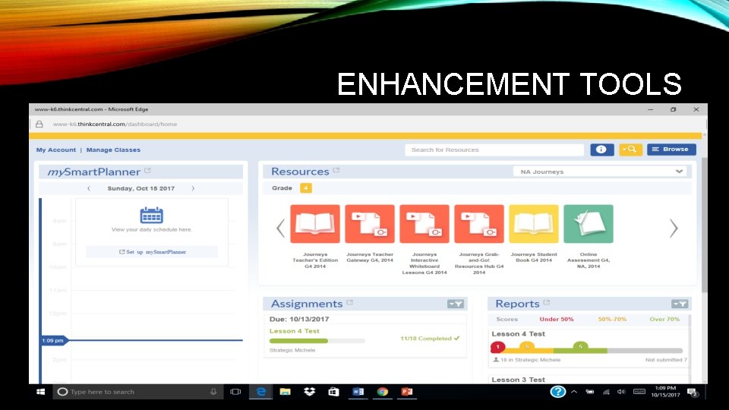Image resolution: width=729 pixels, height=410 pixels.
Task: Click Set up mySmartPlanner link
Action: tap(153, 252)
